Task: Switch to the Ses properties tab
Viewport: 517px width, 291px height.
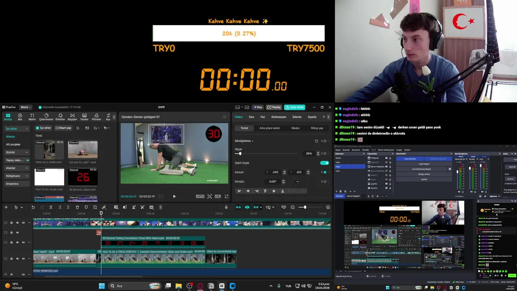Action: click(x=251, y=117)
